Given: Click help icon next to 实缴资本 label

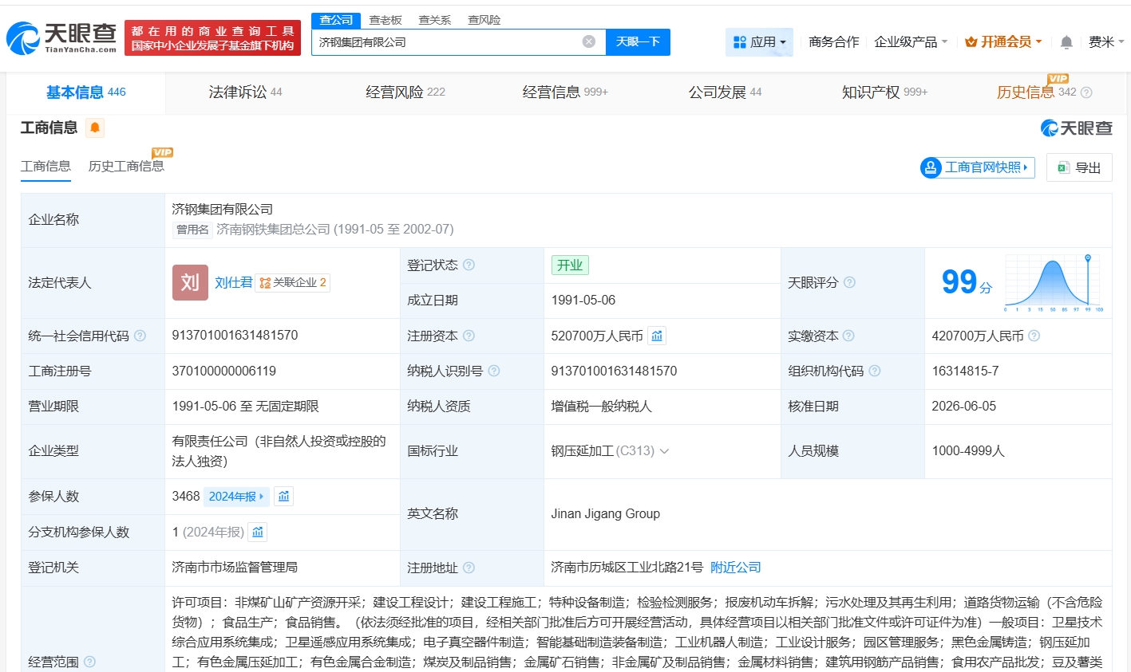Looking at the screenshot, I should pos(848,336).
